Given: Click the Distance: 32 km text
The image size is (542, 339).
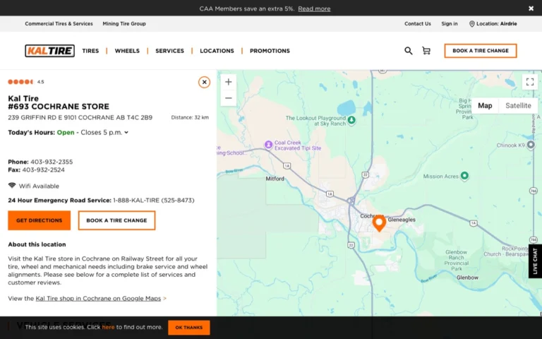Looking at the screenshot, I should click(x=190, y=118).
